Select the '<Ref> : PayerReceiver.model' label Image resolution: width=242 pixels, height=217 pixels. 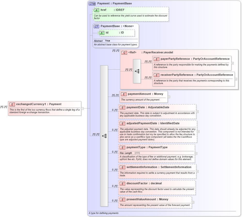tap(151, 53)
